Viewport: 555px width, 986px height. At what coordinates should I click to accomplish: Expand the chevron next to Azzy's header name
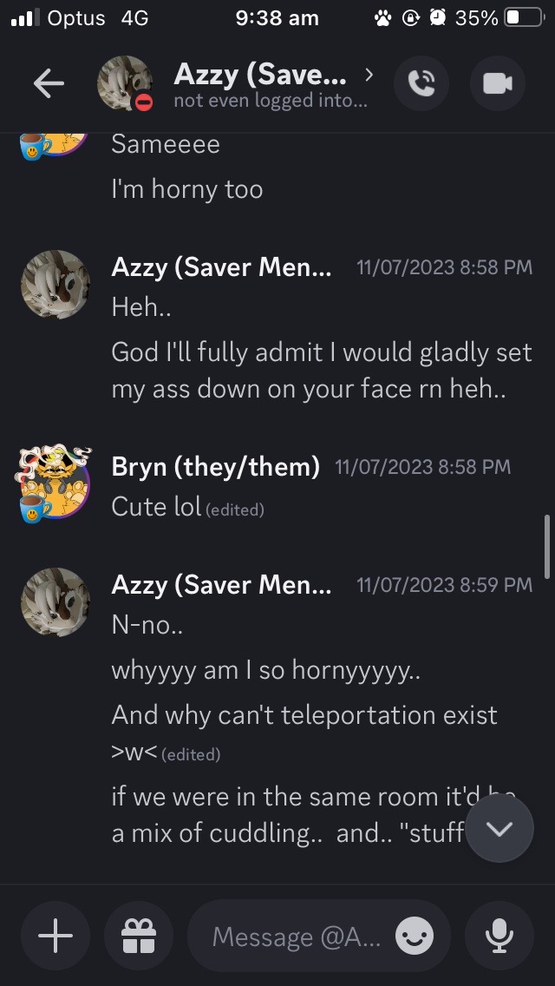369,75
